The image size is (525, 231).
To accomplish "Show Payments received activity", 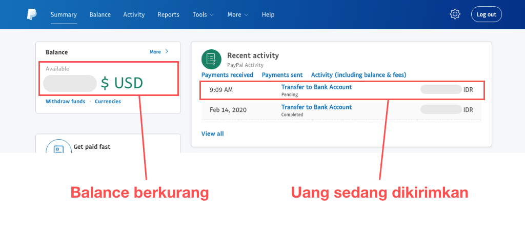I will coord(227,75).
